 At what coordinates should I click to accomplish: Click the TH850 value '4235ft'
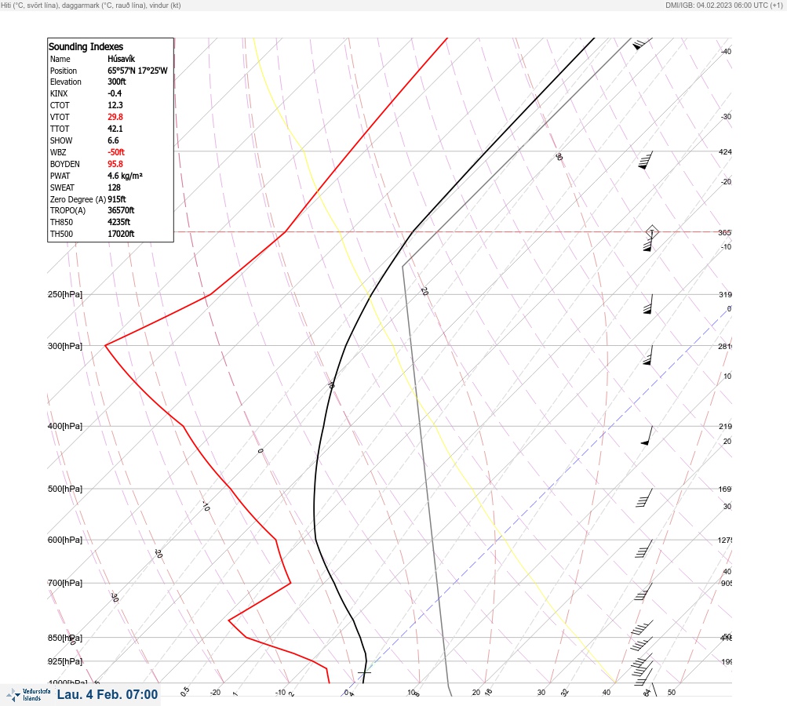click(x=119, y=222)
